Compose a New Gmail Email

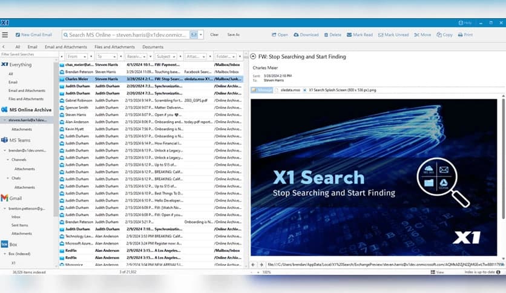(34, 35)
